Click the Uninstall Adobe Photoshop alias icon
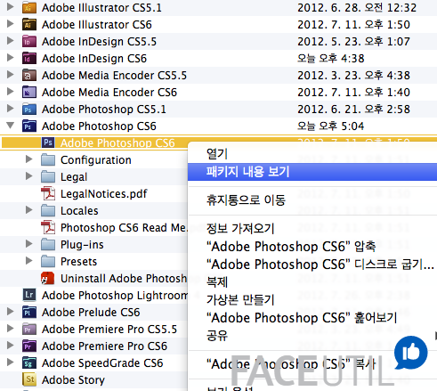Image resolution: width=437 pixels, height=391 pixels. (48, 279)
